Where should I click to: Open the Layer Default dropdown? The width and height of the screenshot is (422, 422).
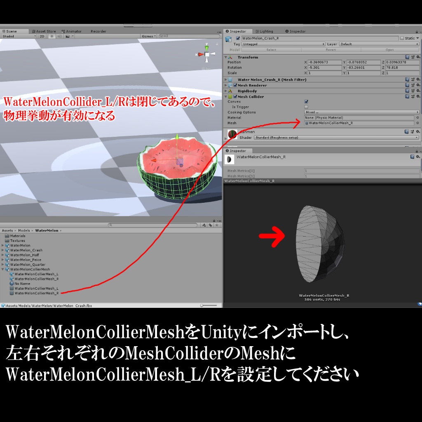point(379,44)
